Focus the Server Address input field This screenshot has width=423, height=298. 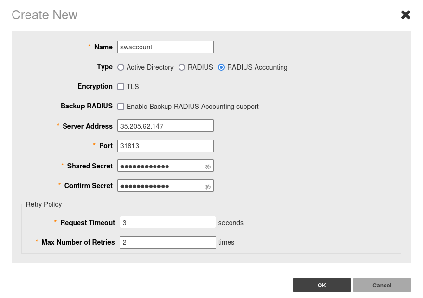pos(165,126)
